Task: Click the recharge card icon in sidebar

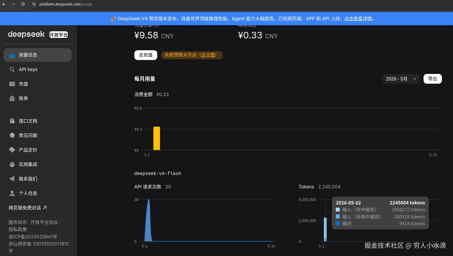Action: click(x=12, y=84)
